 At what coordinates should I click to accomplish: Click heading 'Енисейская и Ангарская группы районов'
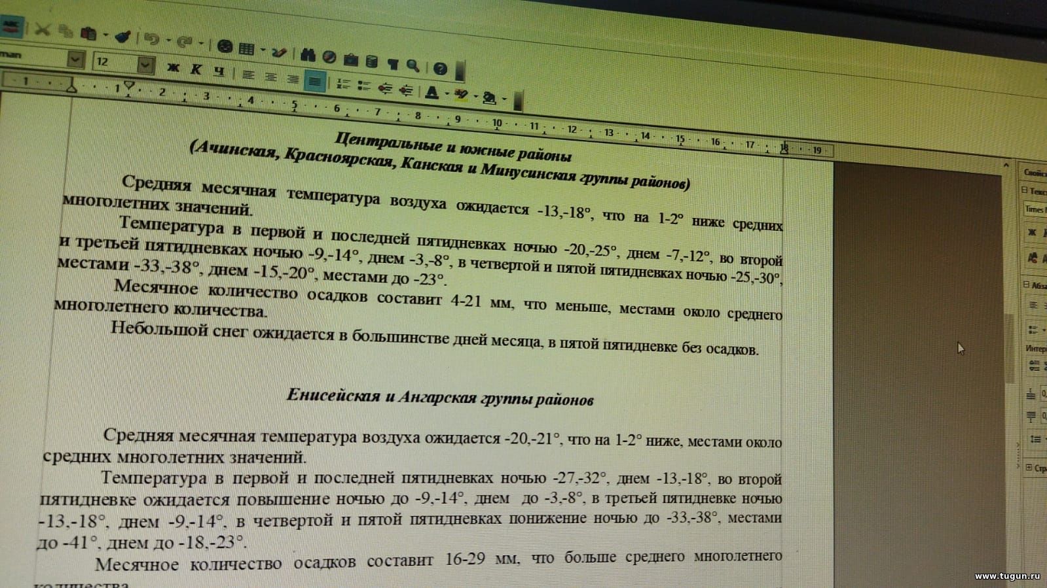(x=440, y=397)
